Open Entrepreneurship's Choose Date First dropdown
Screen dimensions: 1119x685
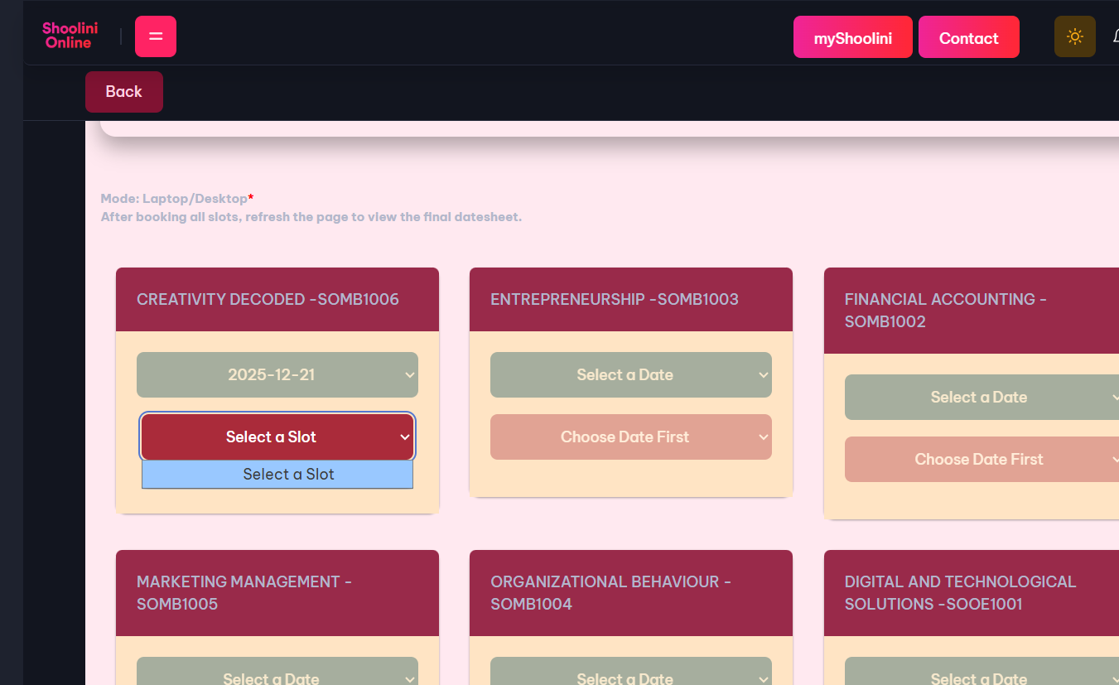click(631, 437)
